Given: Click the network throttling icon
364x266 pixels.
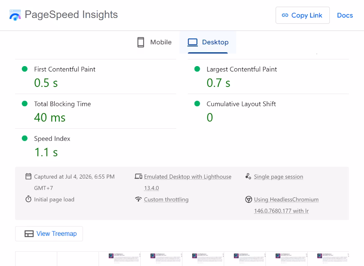Looking at the screenshot, I should pos(138,199).
